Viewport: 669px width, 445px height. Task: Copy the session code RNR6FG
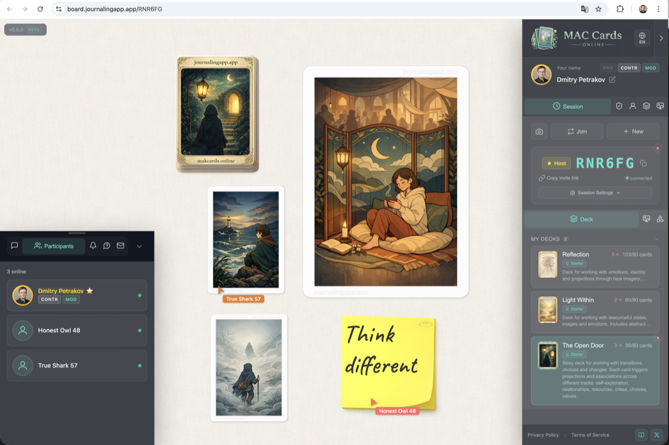[x=643, y=163]
